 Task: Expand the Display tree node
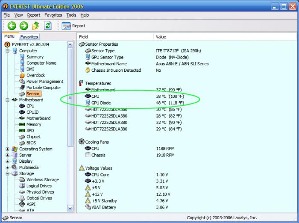pyautogui.click(x=7, y=161)
